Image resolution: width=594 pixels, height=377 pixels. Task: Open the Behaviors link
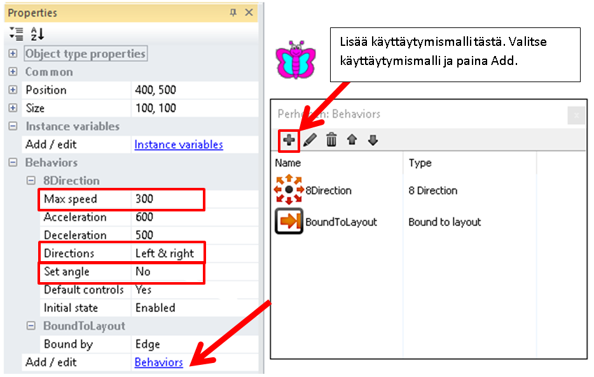coord(158,362)
